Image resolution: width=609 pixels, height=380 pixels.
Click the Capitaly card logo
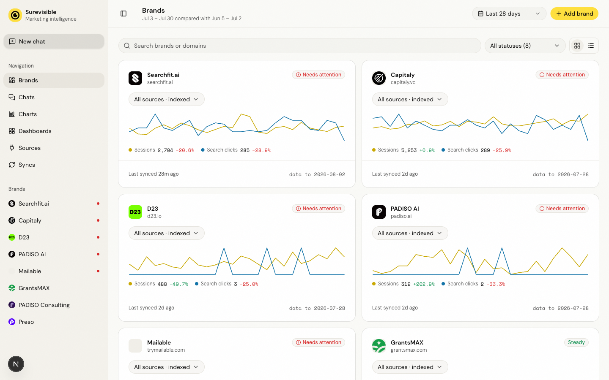pyautogui.click(x=379, y=78)
